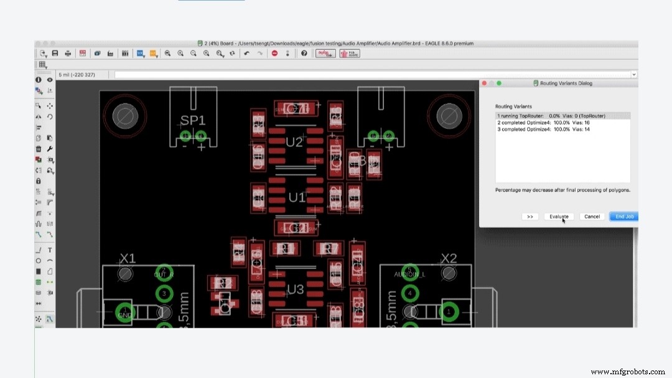This screenshot has height=378, width=672.
Task: Open the PCB Quote tool
Action: pos(349,54)
